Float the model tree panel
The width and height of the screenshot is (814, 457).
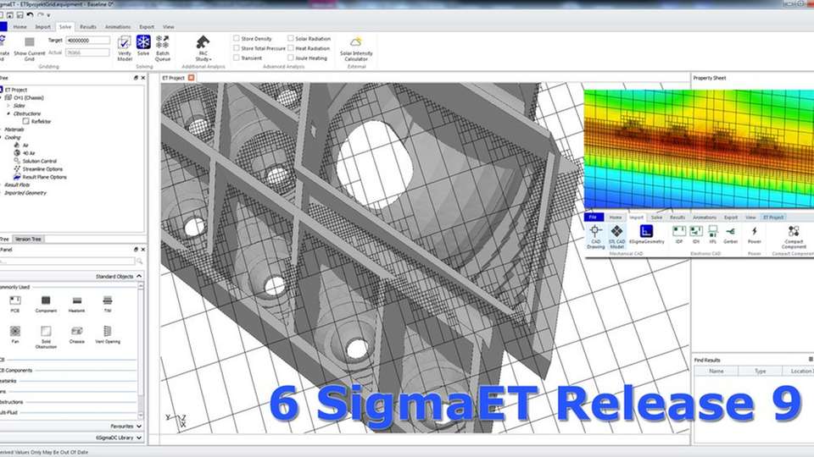click(x=136, y=78)
